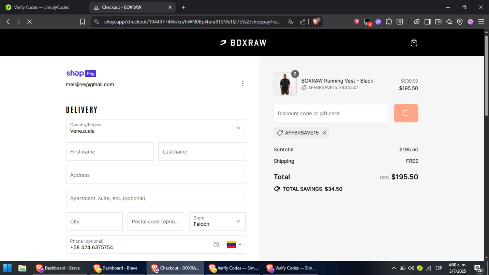Screen dimensions: 489x275
Task: Open the browser main hamburger menu
Action: point(481,22)
